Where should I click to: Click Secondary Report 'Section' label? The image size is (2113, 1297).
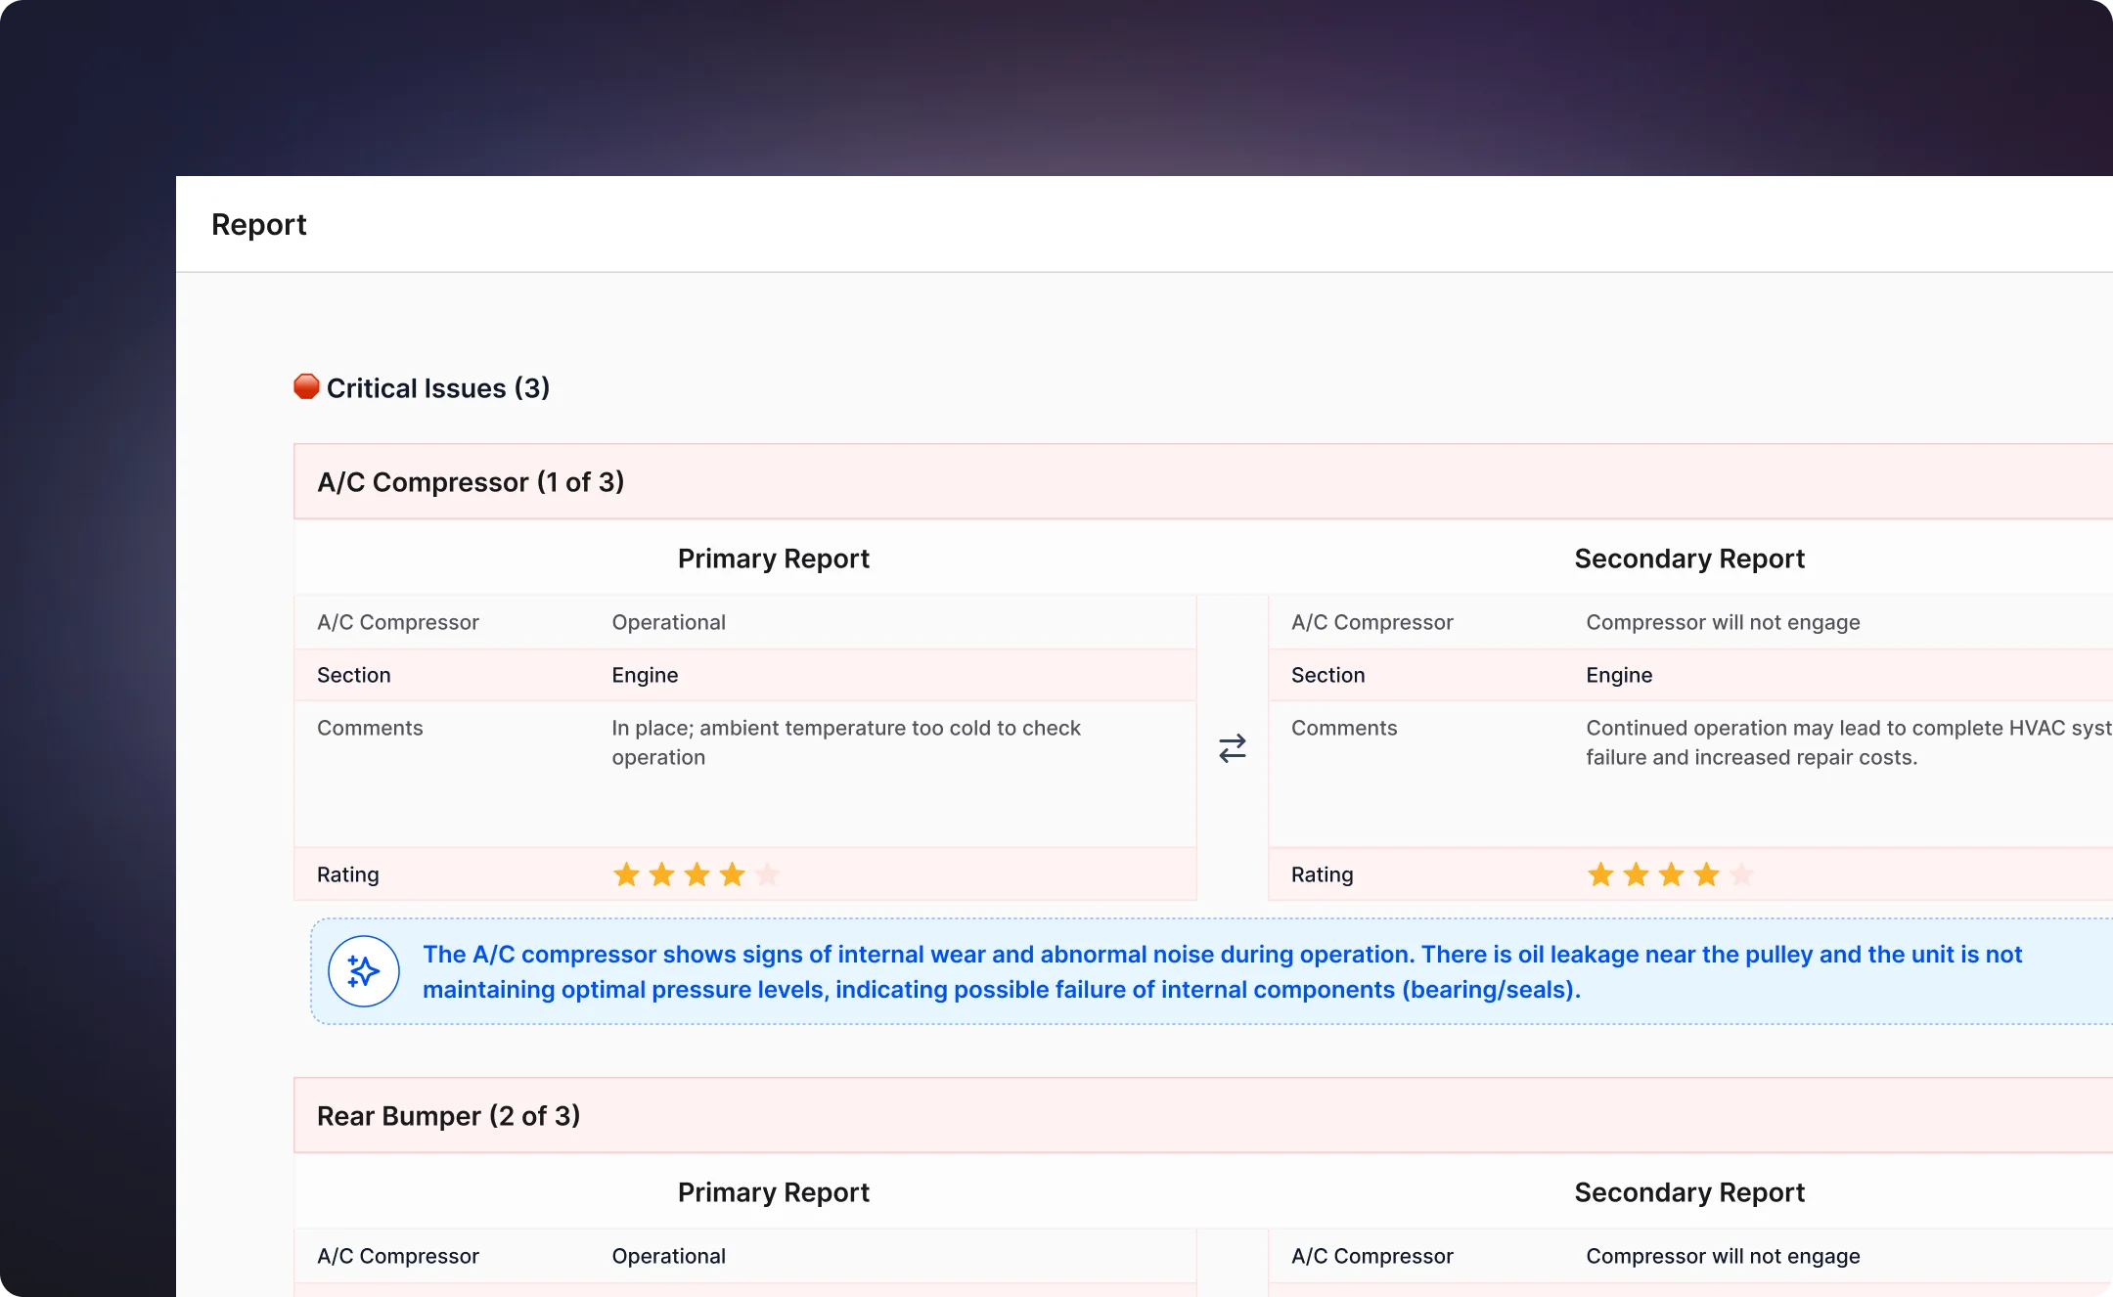pyautogui.click(x=1328, y=675)
